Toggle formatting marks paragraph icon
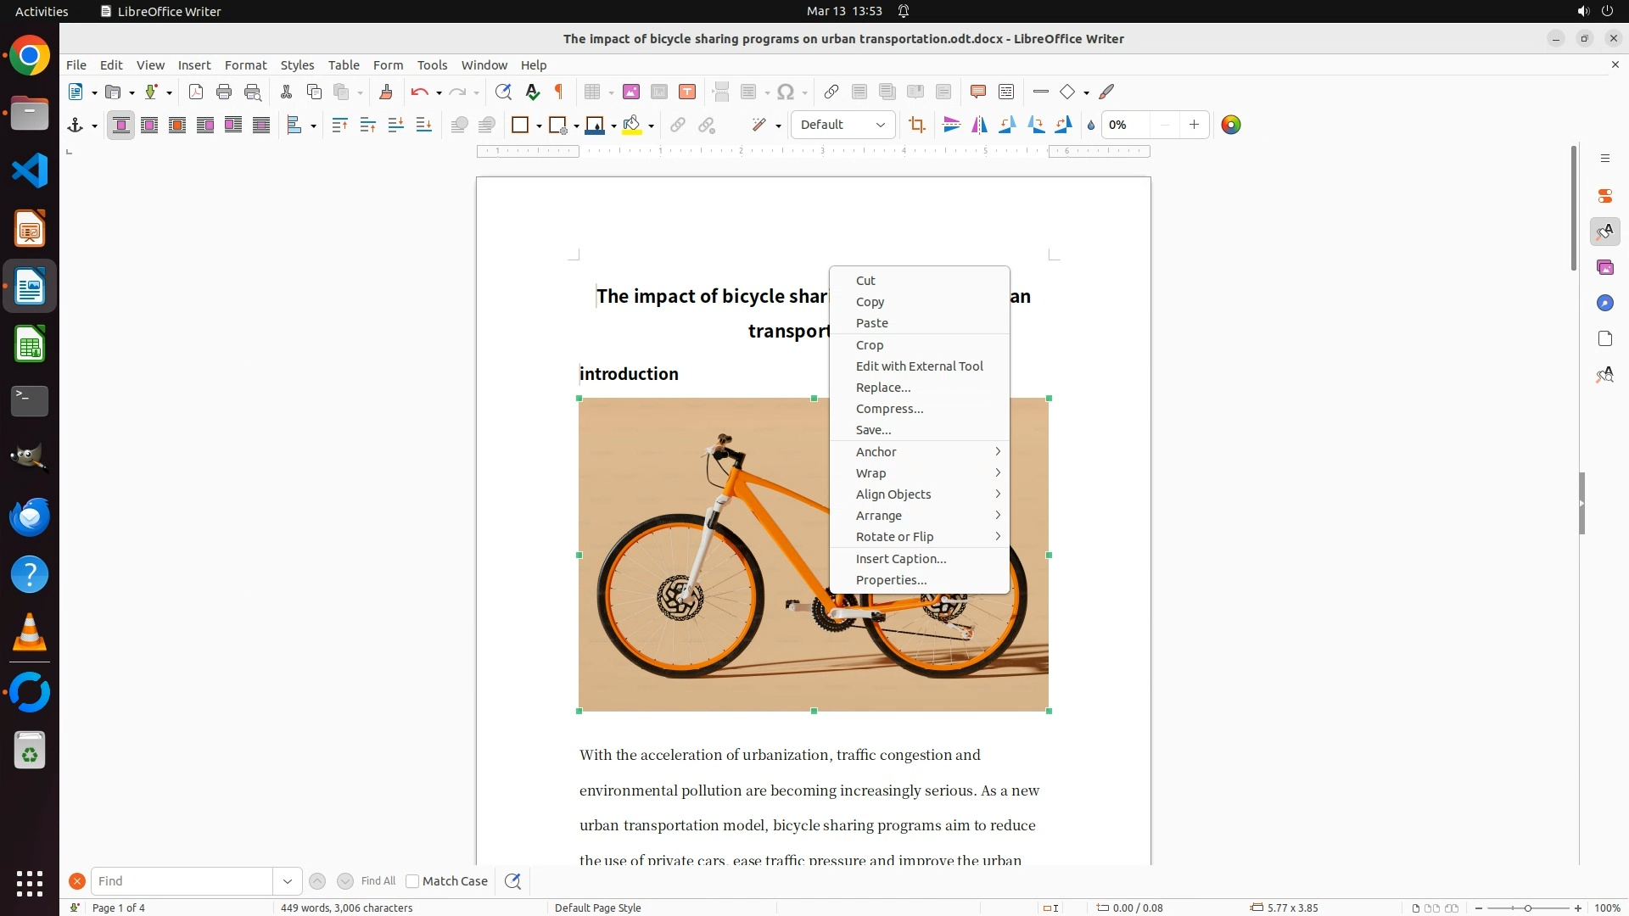 (x=559, y=92)
